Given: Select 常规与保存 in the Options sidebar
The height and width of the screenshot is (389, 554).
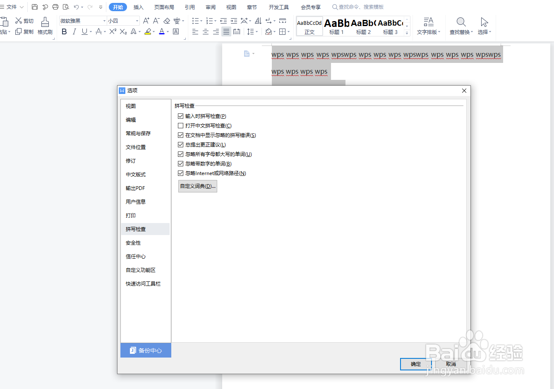Looking at the screenshot, I should point(145,133).
